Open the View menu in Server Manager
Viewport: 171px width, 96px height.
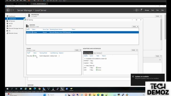tap(157, 10)
